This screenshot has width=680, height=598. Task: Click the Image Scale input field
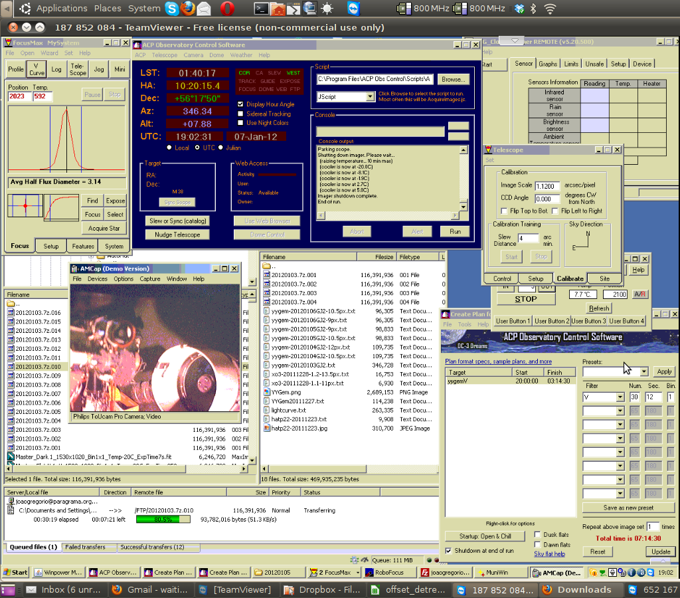(547, 186)
